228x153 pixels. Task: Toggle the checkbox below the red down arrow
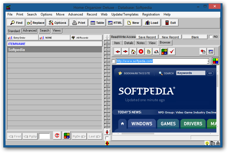tap(107, 138)
